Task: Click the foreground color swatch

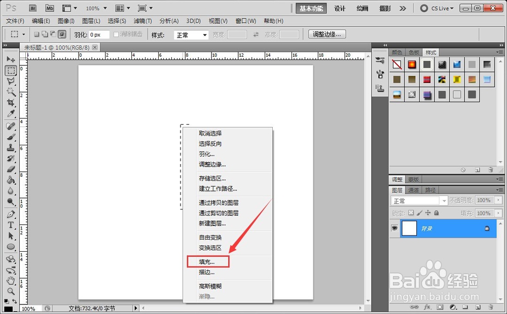Action: [8, 309]
